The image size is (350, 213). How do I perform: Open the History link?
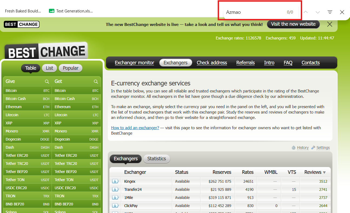tap(303, 148)
